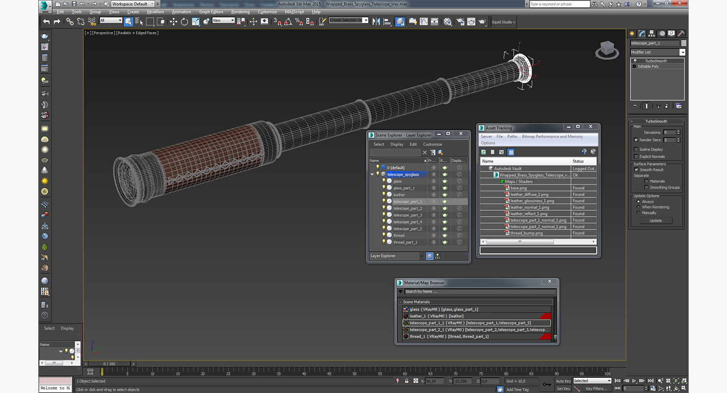This screenshot has width=727, height=393.
Task: Open the selection filter All dropdown
Action: click(x=119, y=20)
